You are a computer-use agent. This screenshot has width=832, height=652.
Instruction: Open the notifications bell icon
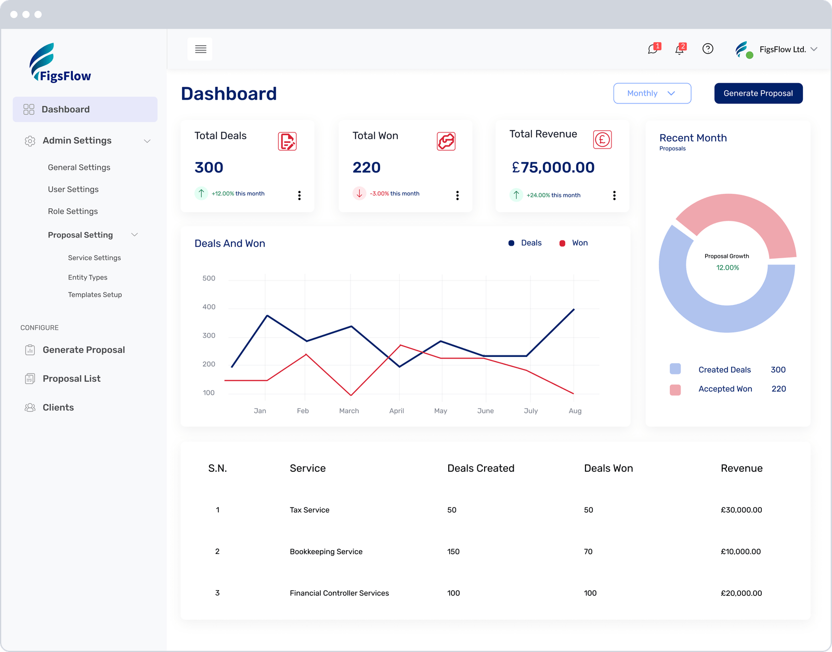(x=680, y=49)
